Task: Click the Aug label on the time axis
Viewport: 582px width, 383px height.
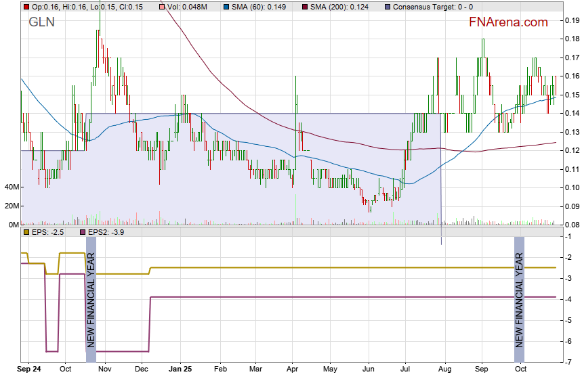Action: pyautogui.click(x=444, y=369)
